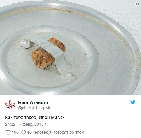Open "40 человек(а) говорят об этом"
The image size is (141, 138).
click(x=56, y=132)
